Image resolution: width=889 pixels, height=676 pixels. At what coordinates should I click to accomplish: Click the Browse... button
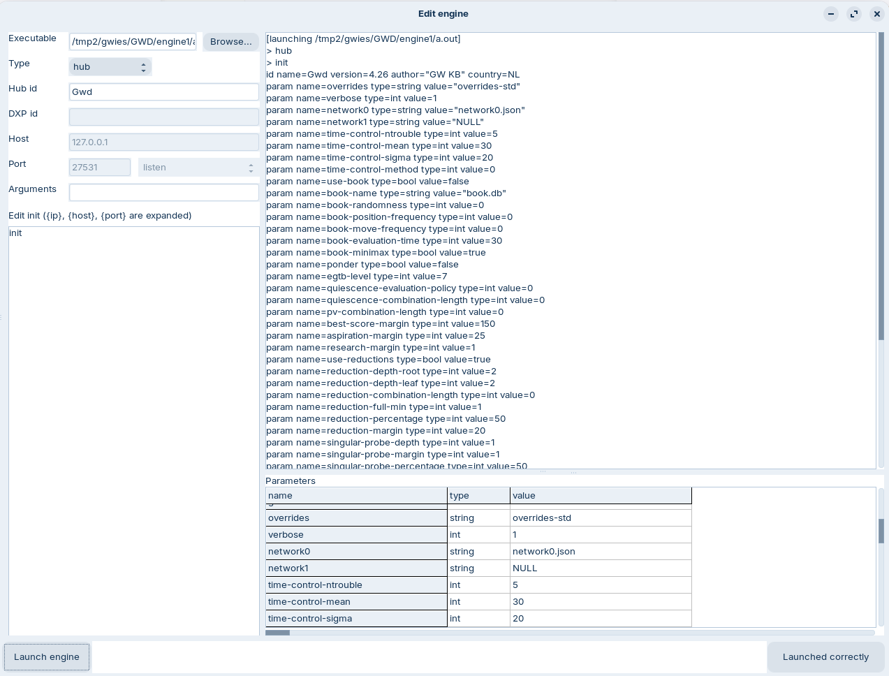[231, 42]
